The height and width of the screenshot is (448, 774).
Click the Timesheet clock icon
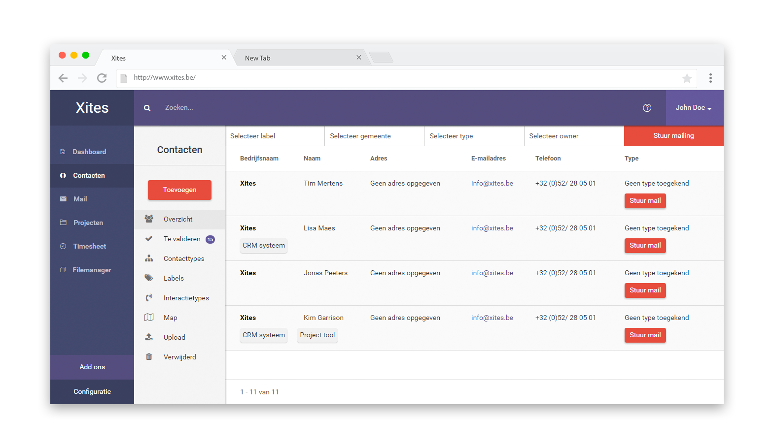(63, 246)
